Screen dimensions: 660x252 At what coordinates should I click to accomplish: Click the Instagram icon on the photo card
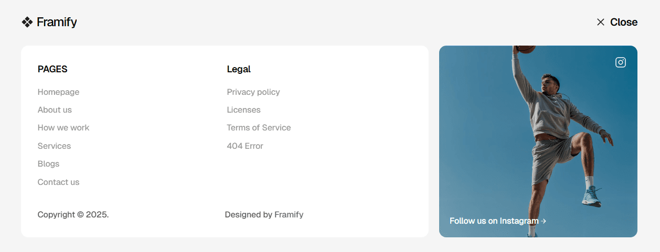[621, 62]
